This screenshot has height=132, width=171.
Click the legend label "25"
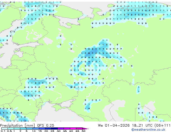tap(52, 131)
